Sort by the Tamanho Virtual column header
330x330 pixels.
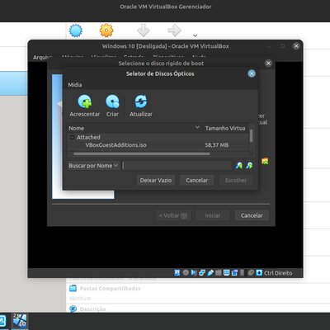pyautogui.click(x=225, y=128)
